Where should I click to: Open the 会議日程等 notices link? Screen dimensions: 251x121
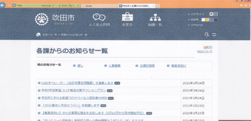[x=147, y=66]
